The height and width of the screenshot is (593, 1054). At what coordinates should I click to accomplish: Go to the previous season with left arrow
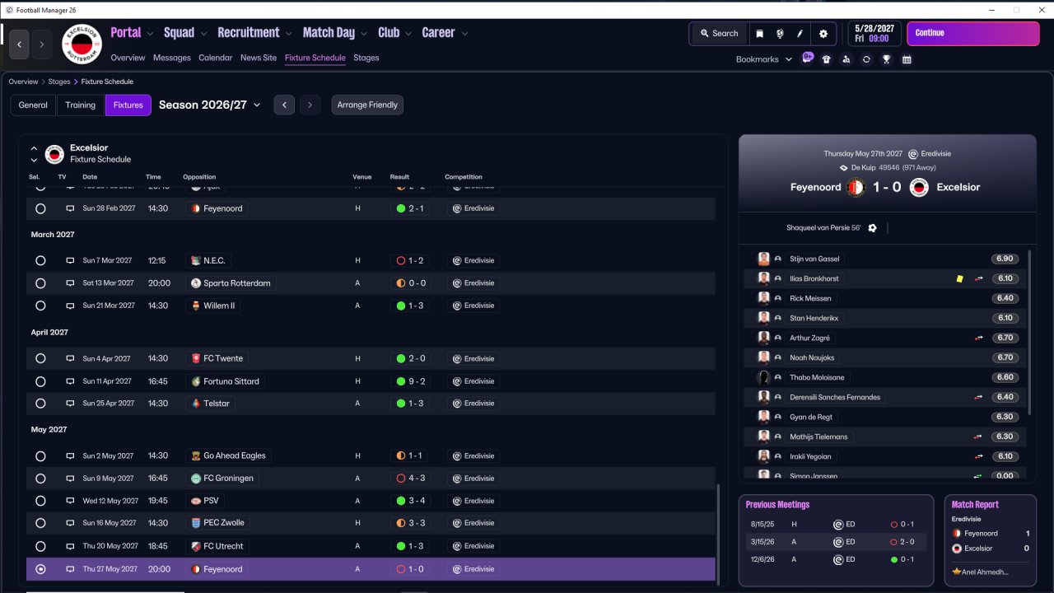(x=284, y=105)
